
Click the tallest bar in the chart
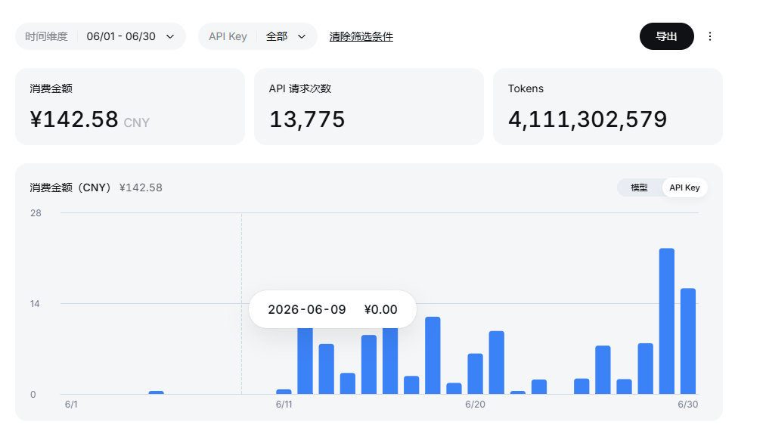(666, 321)
